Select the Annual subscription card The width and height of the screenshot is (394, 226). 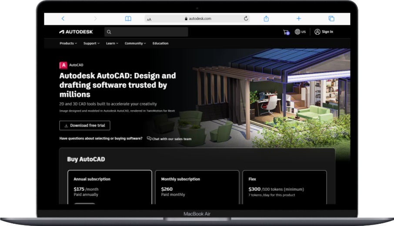pyautogui.click(x=110, y=187)
